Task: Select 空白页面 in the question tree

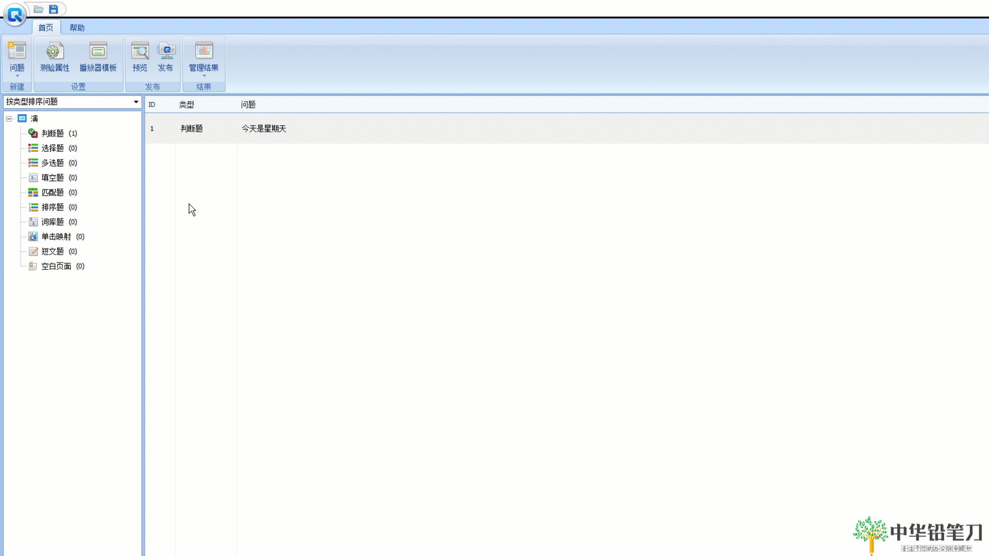Action: pos(56,266)
